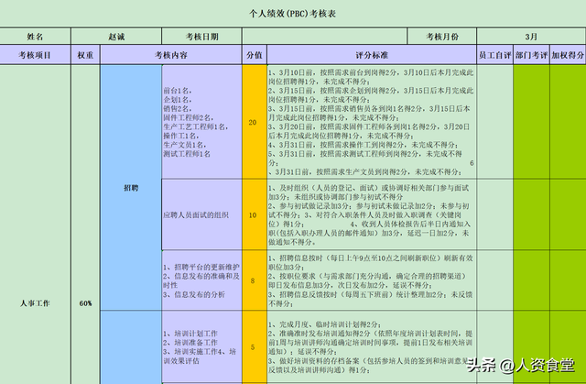The width and height of the screenshot is (586, 384).
Task: Click 员工自评 cell in the score-20 row
Action: [x=494, y=122]
